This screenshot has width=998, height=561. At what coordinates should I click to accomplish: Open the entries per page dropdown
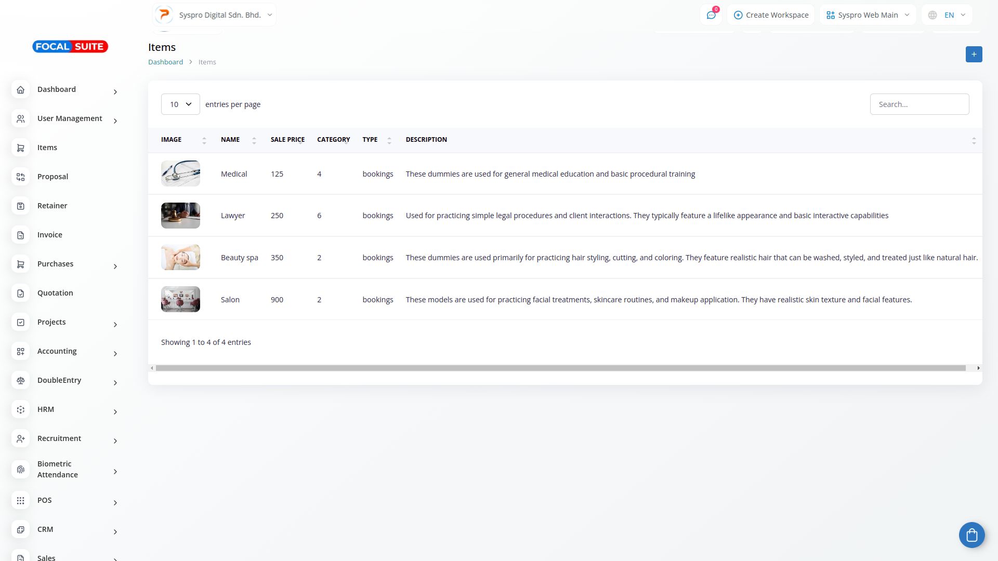pyautogui.click(x=180, y=104)
